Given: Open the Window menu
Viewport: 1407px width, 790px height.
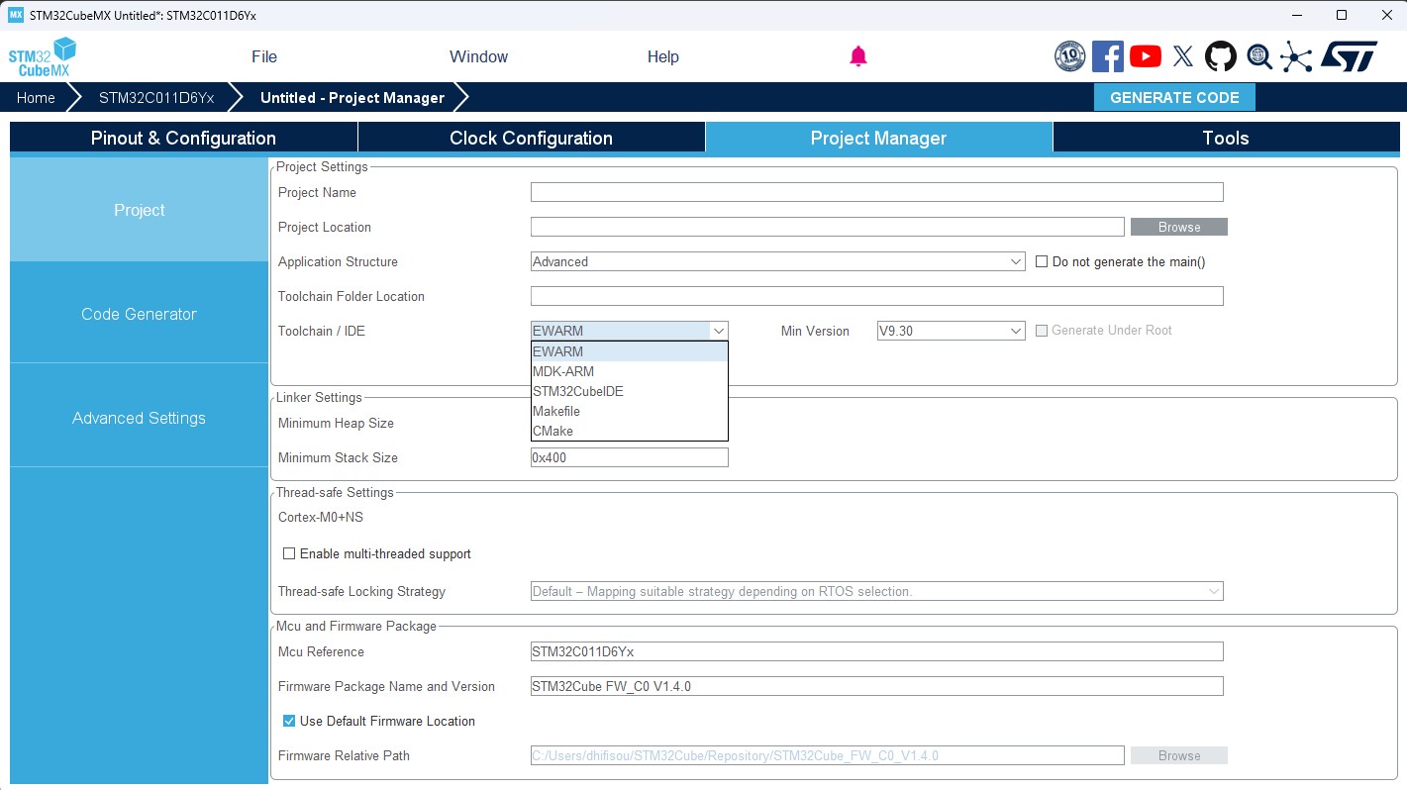Looking at the screenshot, I should coord(478,56).
